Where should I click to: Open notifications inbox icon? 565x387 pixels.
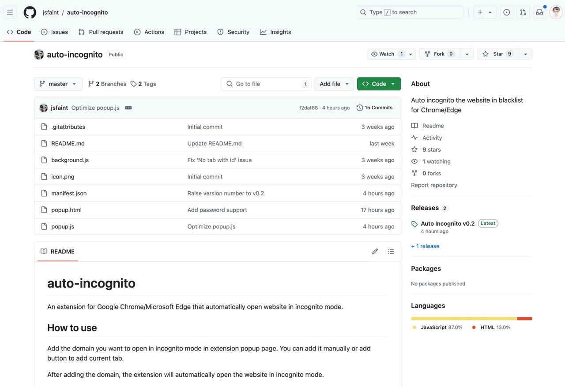click(539, 12)
